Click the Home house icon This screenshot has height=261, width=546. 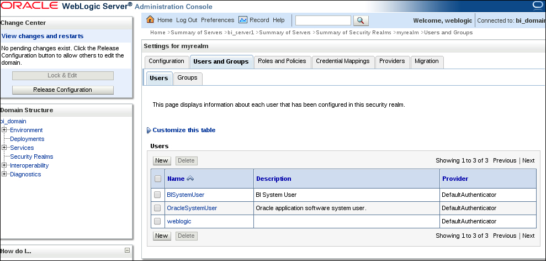pos(150,19)
